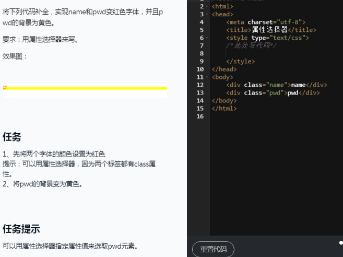Click the comment 此处写代码 on line 7
Viewport: 343px width, 257px height.
pos(251,45)
